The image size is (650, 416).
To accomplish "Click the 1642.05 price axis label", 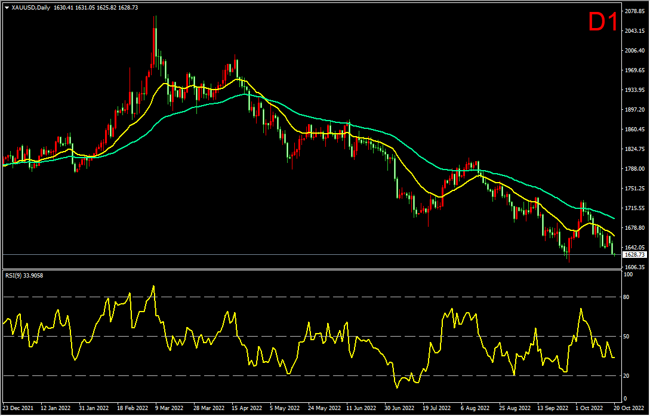I will (x=634, y=247).
